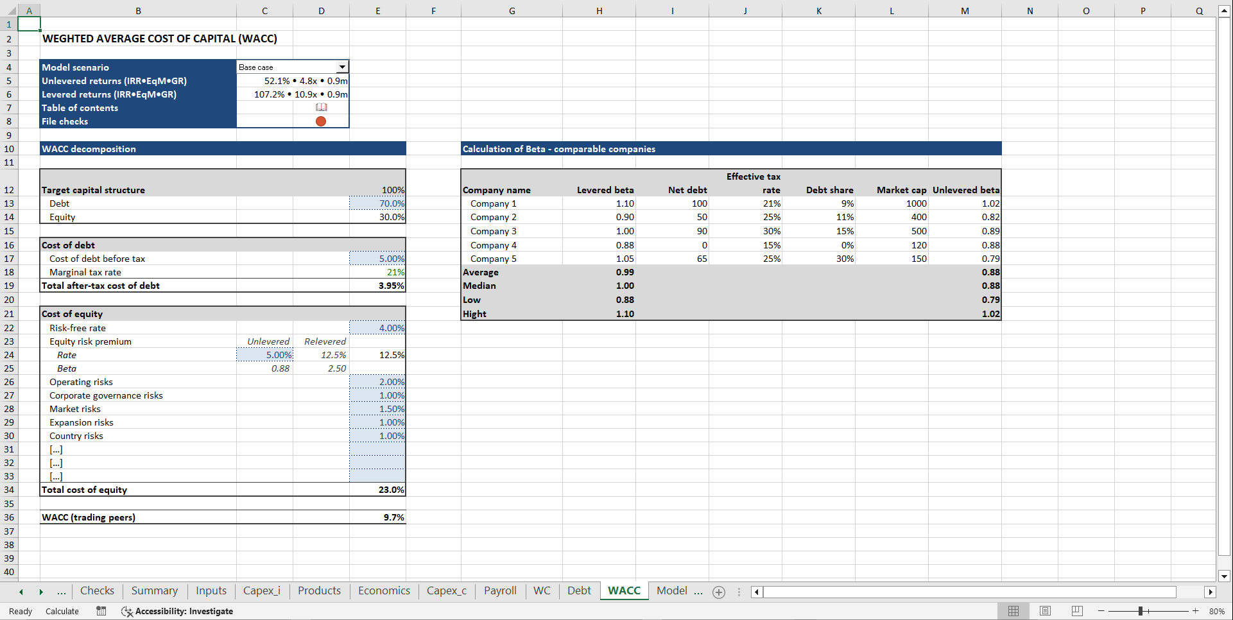This screenshot has width=1233, height=620.
Task: Switch to the Economics sheet tab
Action: coord(383,591)
